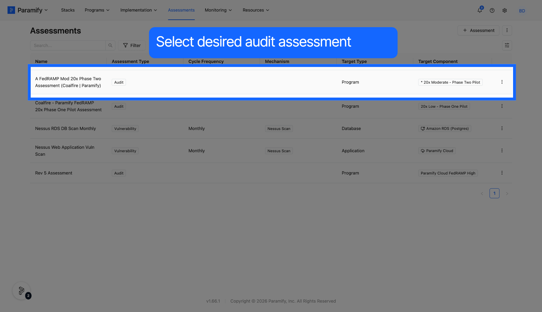This screenshot has height=312, width=542.
Task: Open the help question mark icon
Action: point(492,10)
